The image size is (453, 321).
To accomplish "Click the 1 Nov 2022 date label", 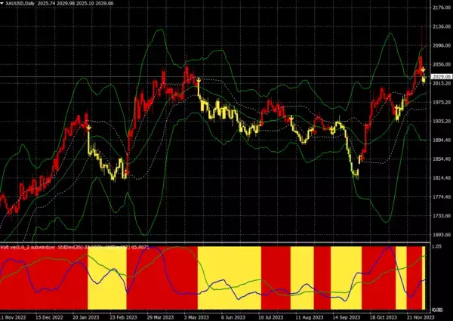I will click(x=14, y=316).
